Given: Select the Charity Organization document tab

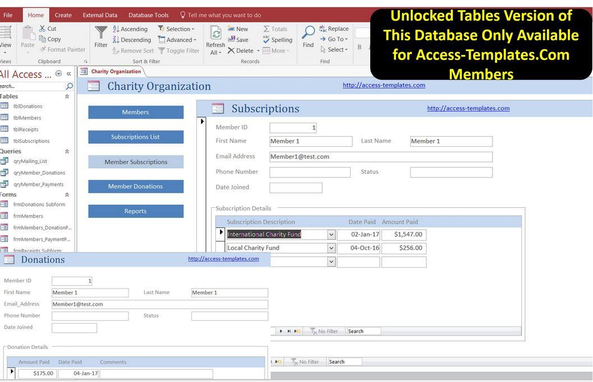Looking at the screenshot, I should point(111,71).
